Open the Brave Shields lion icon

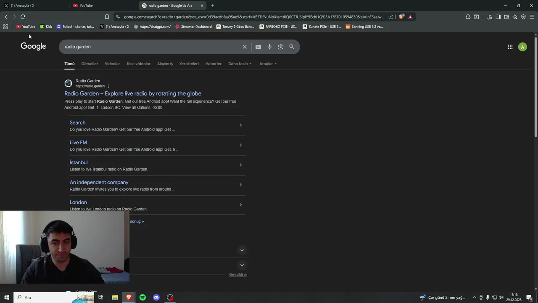(401, 17)
